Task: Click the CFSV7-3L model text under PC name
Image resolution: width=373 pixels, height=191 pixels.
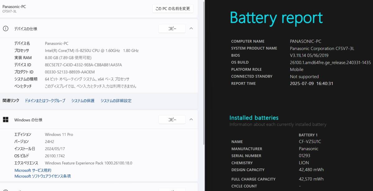Action: (x=9, y=11)
